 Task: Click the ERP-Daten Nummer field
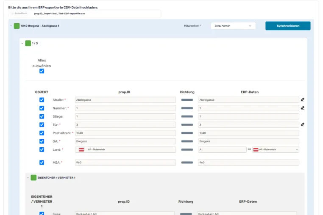pos(248,108)
